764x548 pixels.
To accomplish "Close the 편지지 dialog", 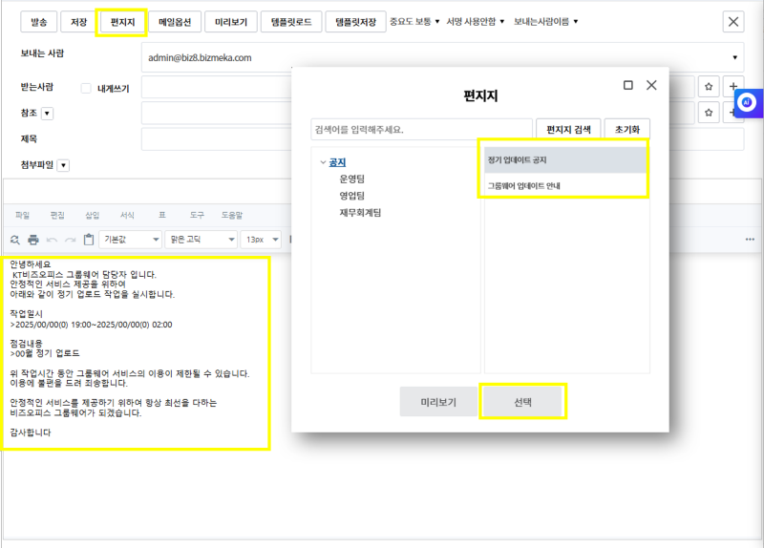I will point(651,85).
